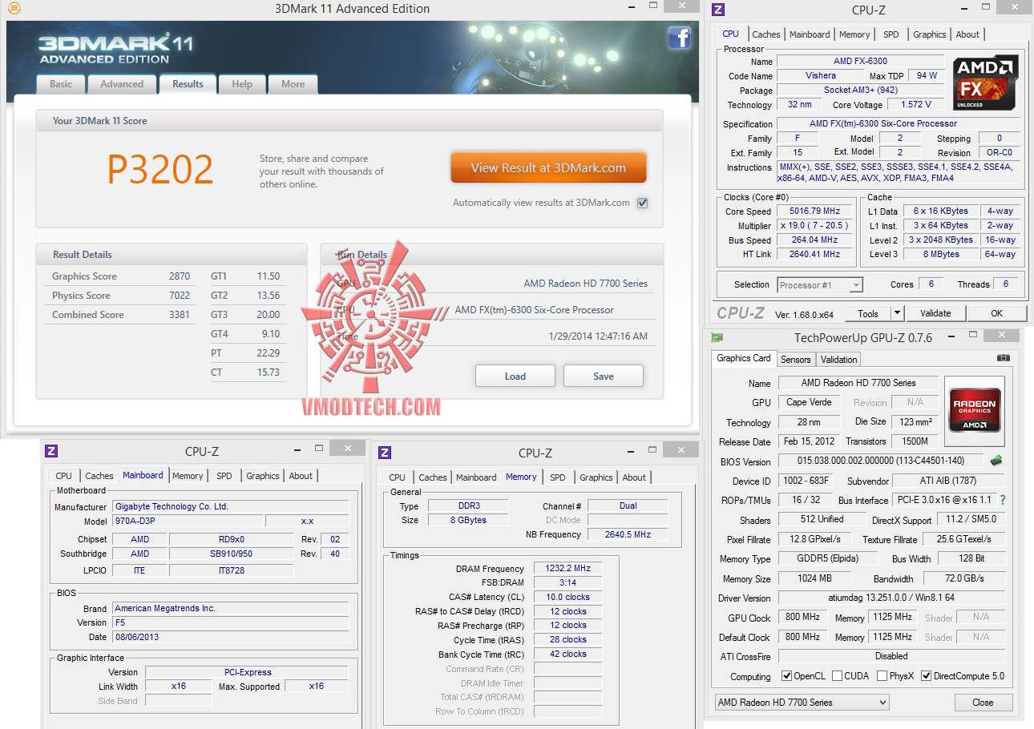Open the More tab in 3DMark 11

[293, 84]
